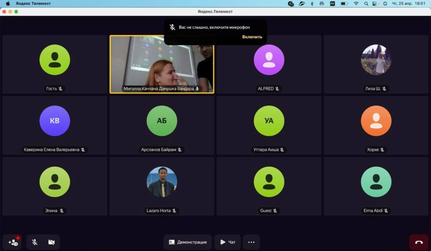Open the add participants icon

(12, 242)
